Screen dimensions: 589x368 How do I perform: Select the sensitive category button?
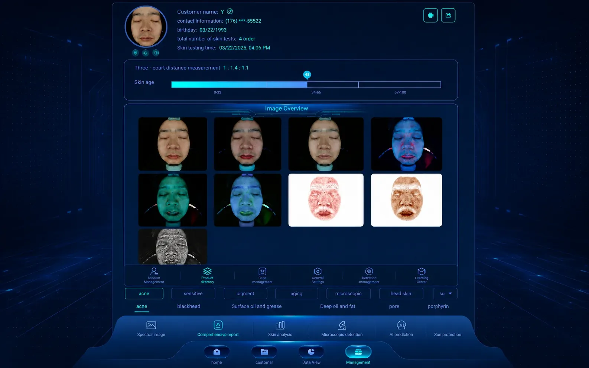(x=193, y=293)
